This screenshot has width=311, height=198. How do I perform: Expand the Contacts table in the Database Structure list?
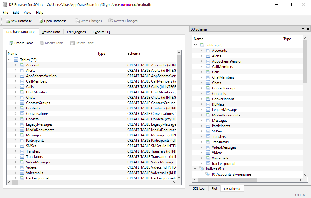click(15, 108)
